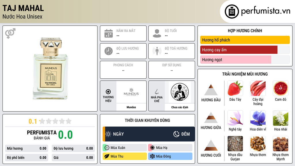Click the Hương cuối pyramid icon
295x166 pixels.
pos(211,145)
